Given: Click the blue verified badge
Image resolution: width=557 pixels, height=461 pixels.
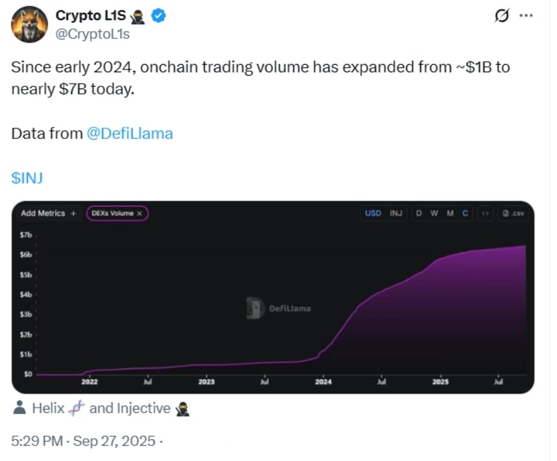Looking at the screenshot, I should 159,16.
